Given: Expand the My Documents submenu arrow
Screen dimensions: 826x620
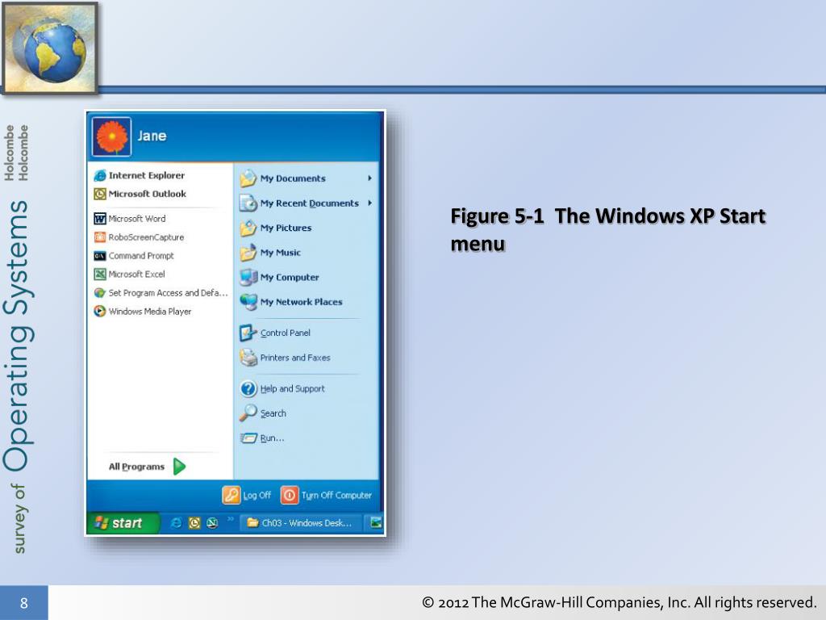Looking at the screenshot, I should [x=369, y=178].
